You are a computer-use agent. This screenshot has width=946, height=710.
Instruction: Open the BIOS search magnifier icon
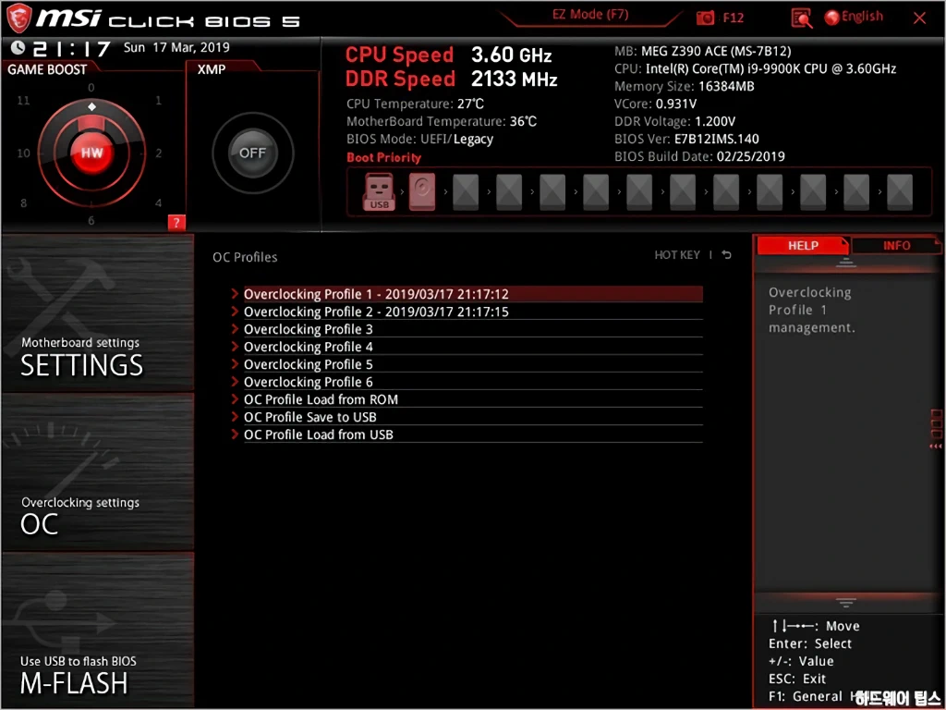click(x=801, y=18)
